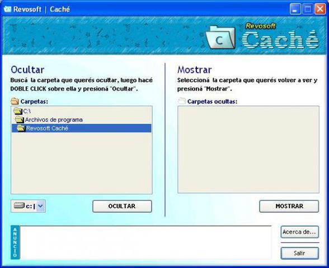Select the Archivos de programa folder
Image resolution: width=329 pixels, height=268 pixels.
82,119
